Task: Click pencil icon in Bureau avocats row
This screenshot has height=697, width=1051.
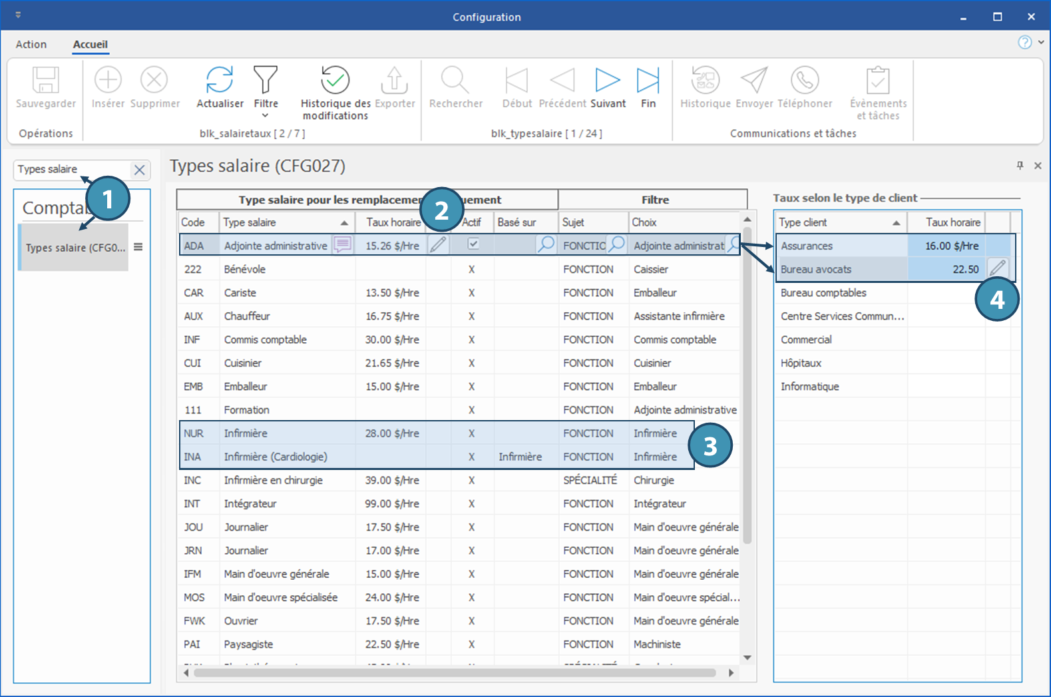Action: click(997, 269)
